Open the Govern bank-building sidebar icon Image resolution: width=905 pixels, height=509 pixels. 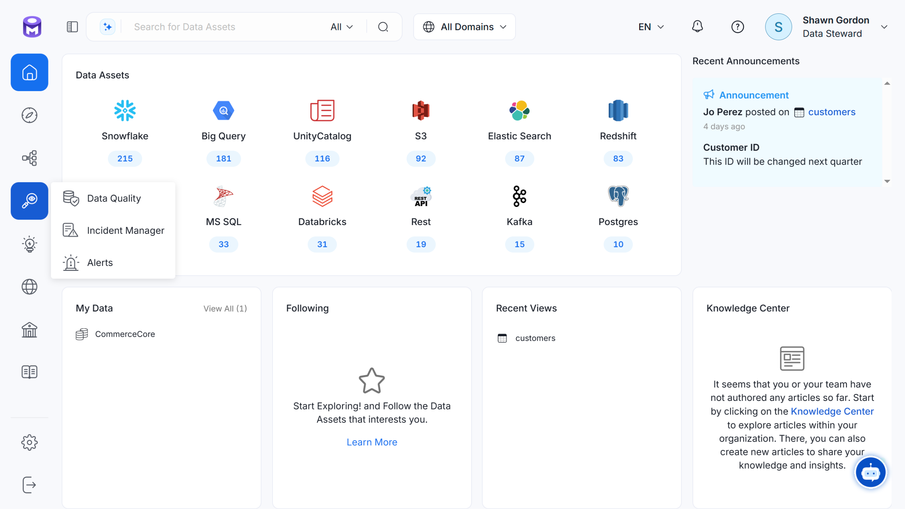(29, 330)
